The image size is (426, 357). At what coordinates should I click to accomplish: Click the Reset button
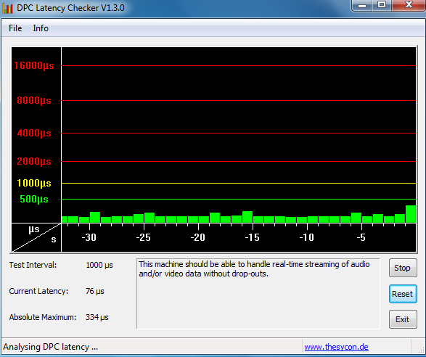coord(403,294)
